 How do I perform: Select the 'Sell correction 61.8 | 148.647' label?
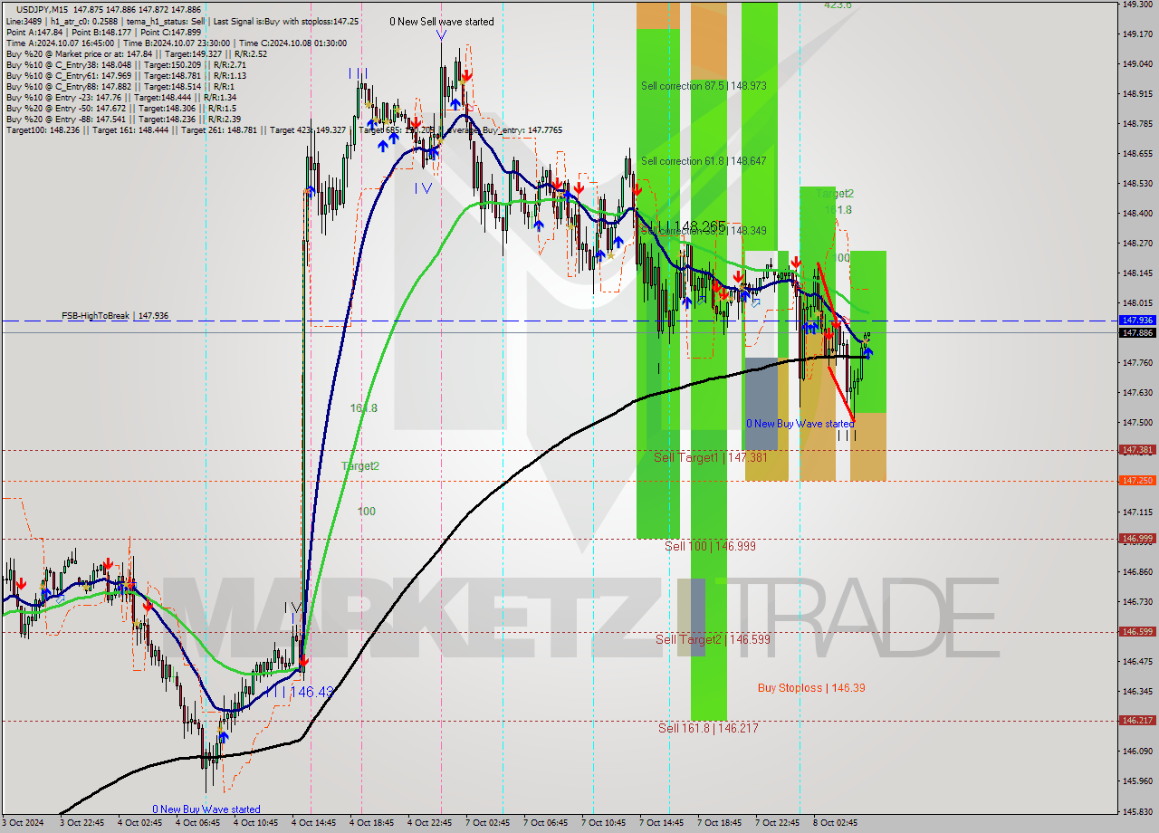coord(704,161)
